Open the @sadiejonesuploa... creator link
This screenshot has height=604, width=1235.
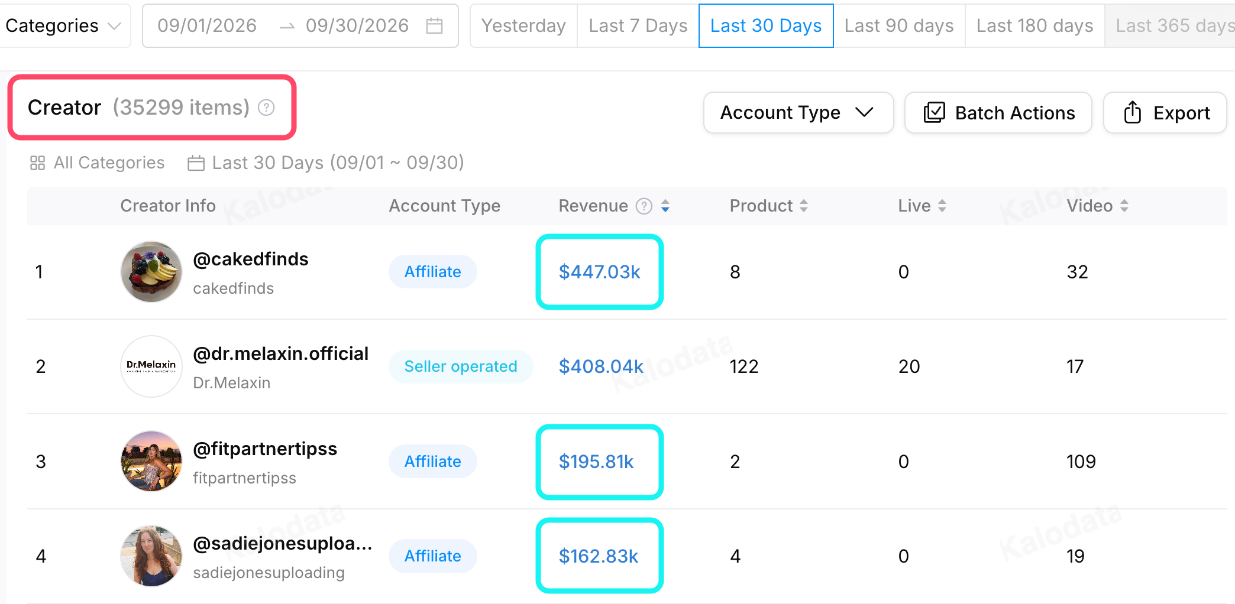[x=283, y=543]
